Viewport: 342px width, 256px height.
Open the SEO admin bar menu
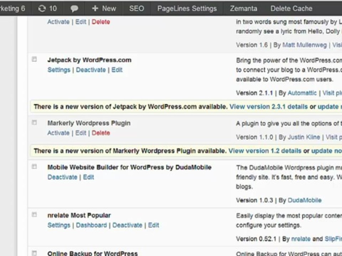136,9
